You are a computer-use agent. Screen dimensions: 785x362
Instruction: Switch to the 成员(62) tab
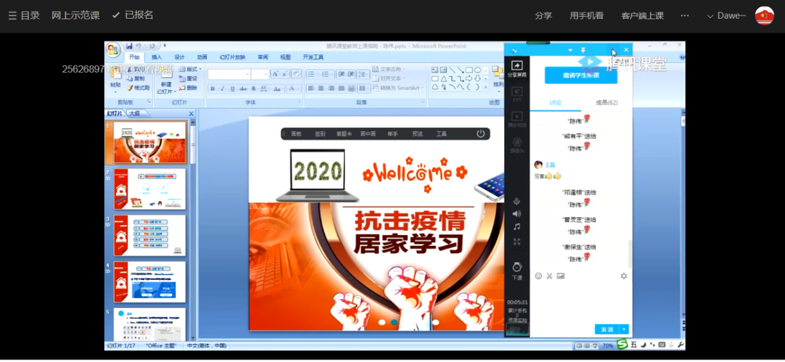[x=606, y=103]
